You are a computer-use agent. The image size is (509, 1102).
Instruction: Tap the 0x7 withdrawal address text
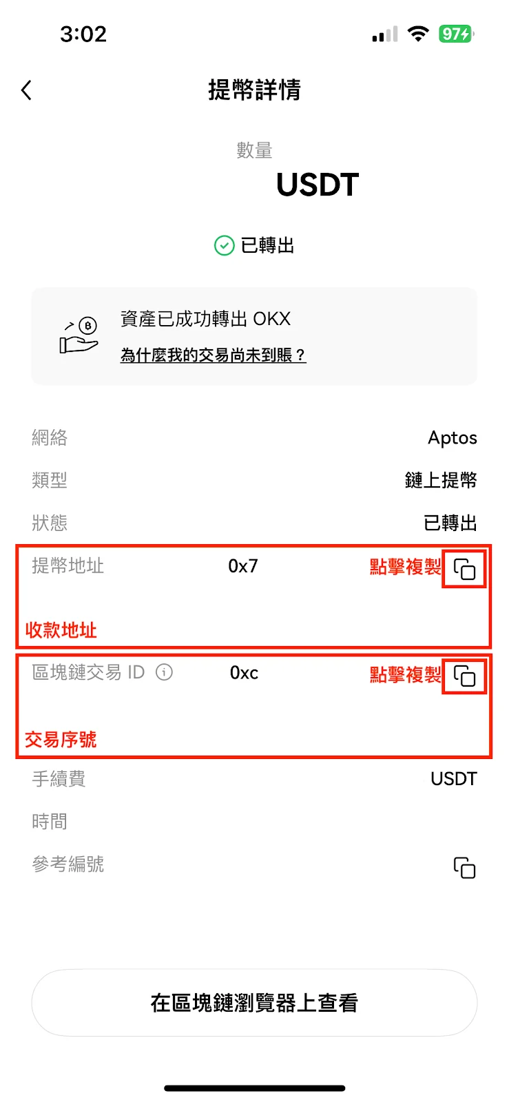coord(243,566)
